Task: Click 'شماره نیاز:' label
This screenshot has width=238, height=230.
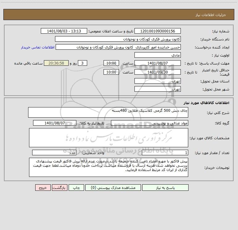Action: (221, 31)
